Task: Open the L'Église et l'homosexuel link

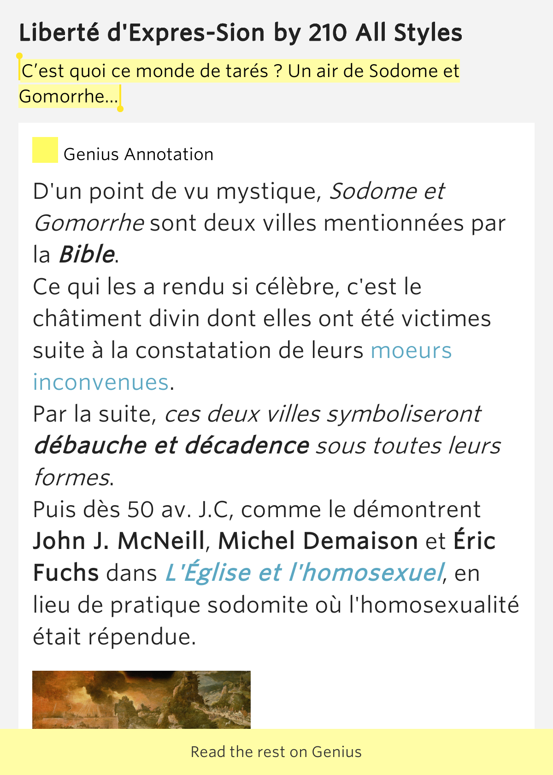Action: pyautogui.click(x=304, y=573)
